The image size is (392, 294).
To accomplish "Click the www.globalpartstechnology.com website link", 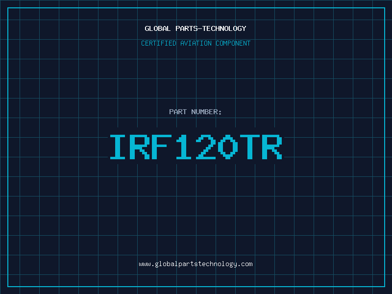I will coord(196,264).
